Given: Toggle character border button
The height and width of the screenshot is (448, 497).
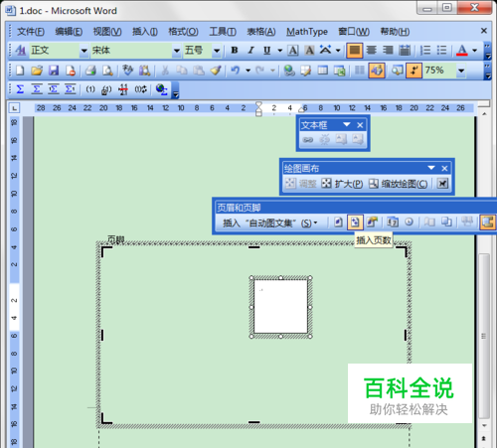Looking at the screenshot, I should click(293, 51).
